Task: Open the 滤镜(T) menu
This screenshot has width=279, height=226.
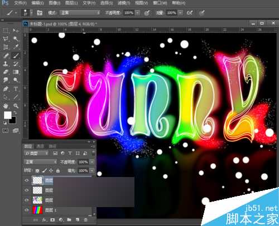Action: coord(124,3)
